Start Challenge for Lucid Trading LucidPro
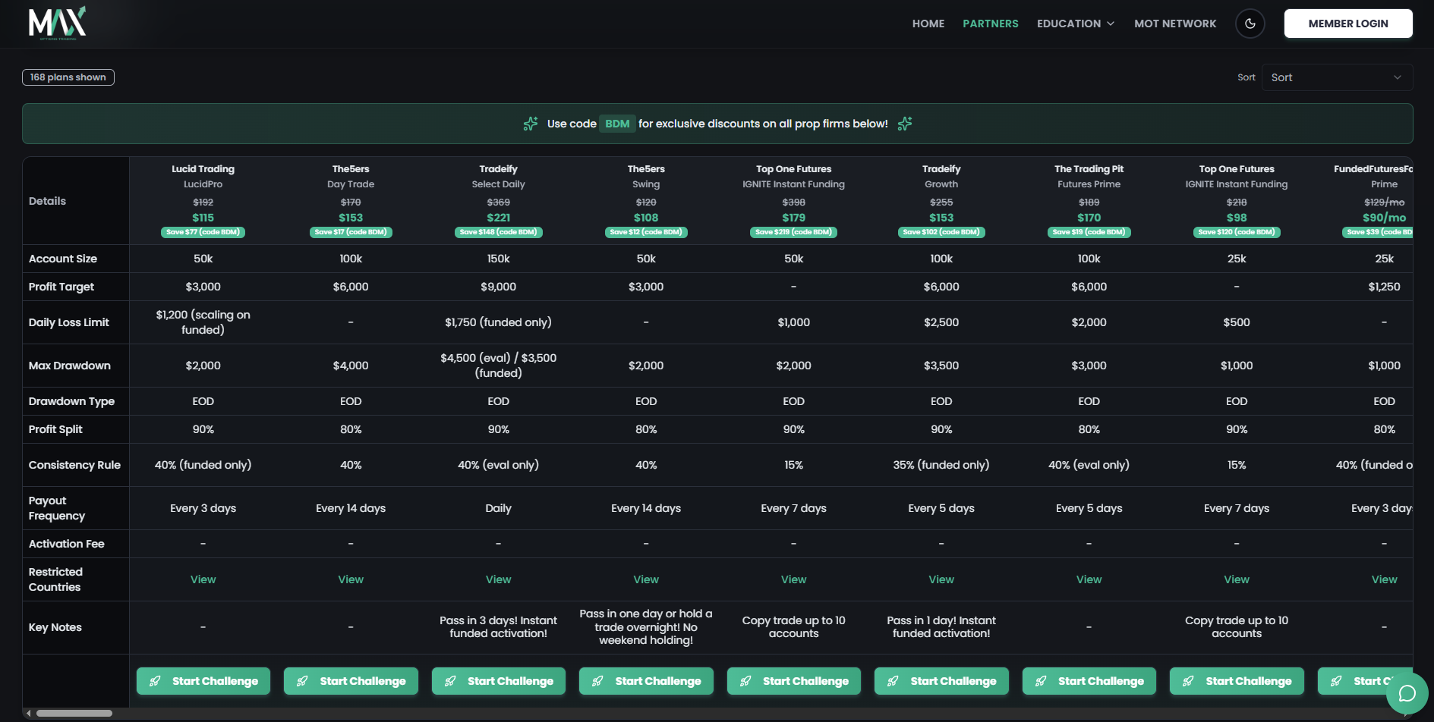The width and height of the screenshot is (1434, 722). click(203, 681)
